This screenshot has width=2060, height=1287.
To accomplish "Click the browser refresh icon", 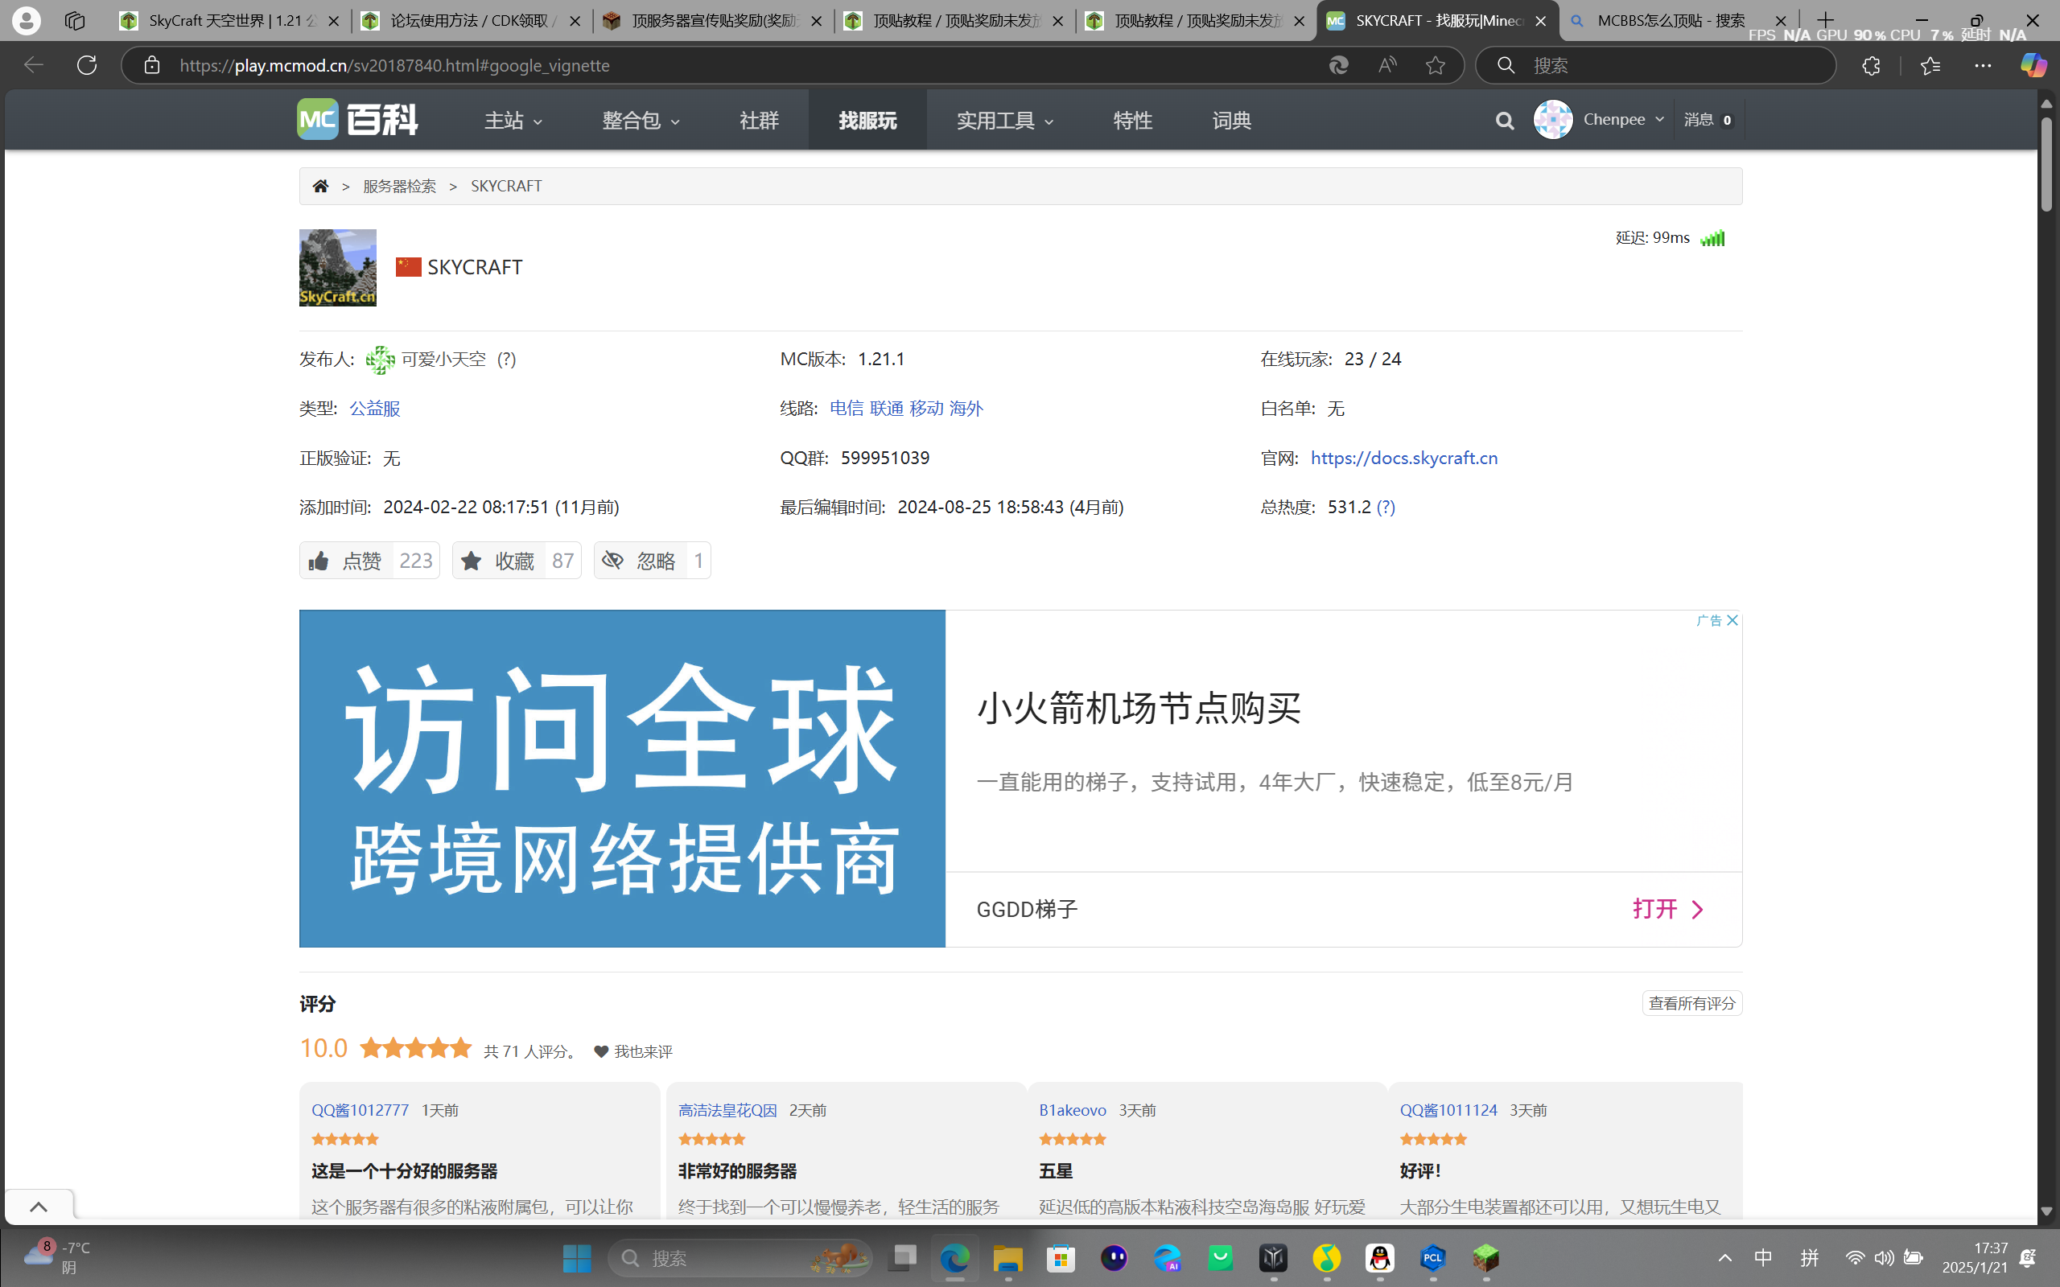I will pyautogui.click(x=87, y=64).
